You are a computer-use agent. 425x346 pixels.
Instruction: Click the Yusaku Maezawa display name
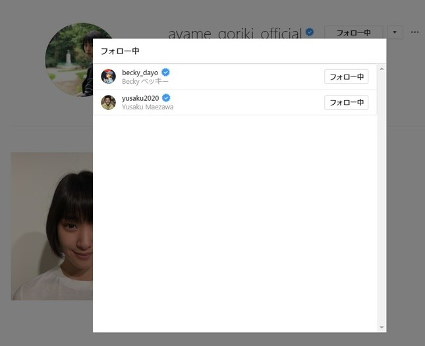[x=148, y=107]
